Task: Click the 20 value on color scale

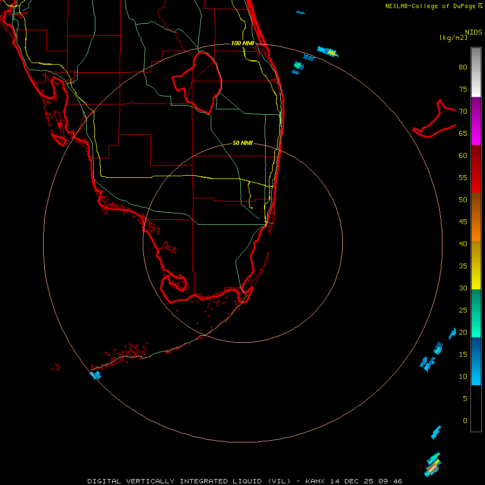Action: [463, 332]
